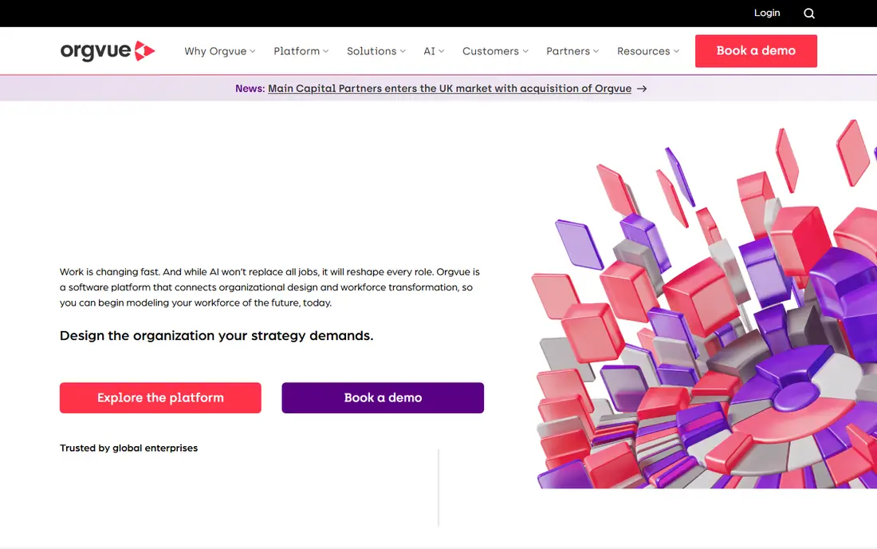The height and width of the screenshot is (549, 877).
Task: Click the purple Book a demo button
Action: pyautogui.click(x=383, y=398)
